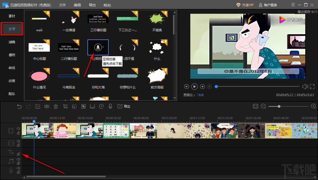Click the timeline zoom slider handle

(279, 106)
